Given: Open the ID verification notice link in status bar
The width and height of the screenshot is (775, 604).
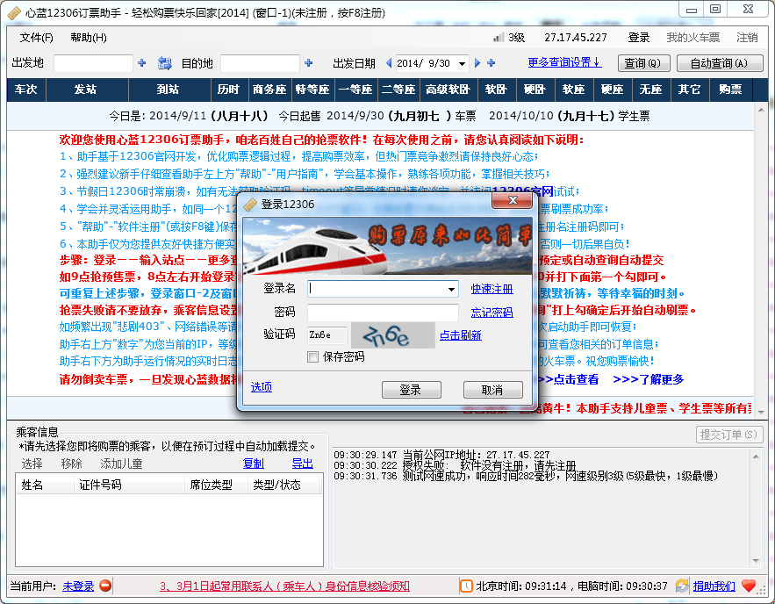Looking at the screenshot, I should click(x=284, y=586).
